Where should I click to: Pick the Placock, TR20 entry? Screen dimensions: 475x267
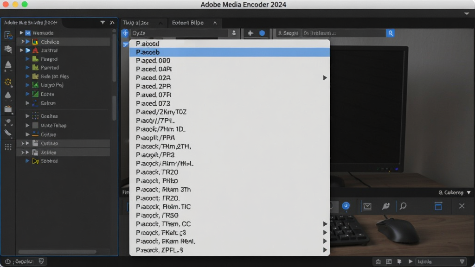coord(229,172)
